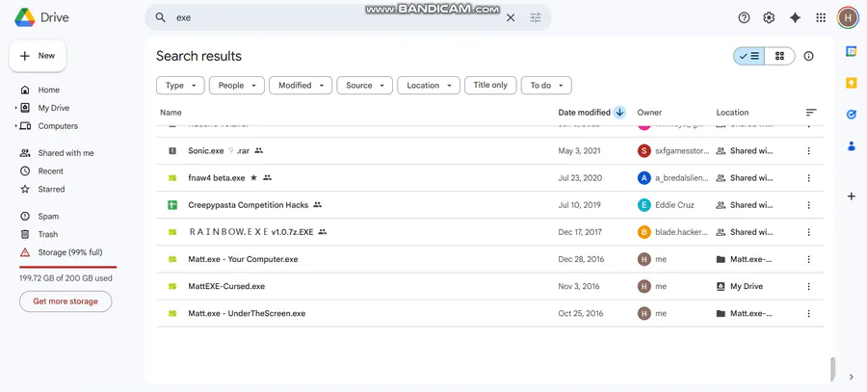Select Matt.exe - Your Computer.exe file
This screenshot has width=867, height=392.
coord(490,259)
